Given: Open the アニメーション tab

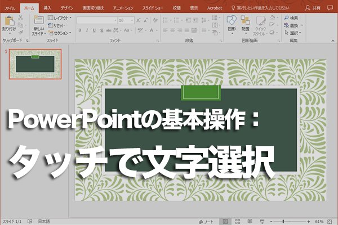Looking at the screenshot, I should click(x=123, y=8).
